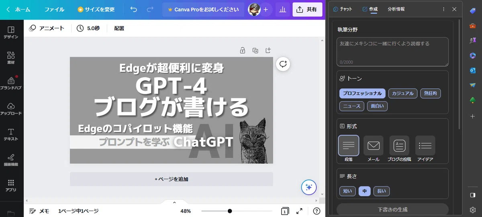Open メモ notes panel

[x=39, y=211]
